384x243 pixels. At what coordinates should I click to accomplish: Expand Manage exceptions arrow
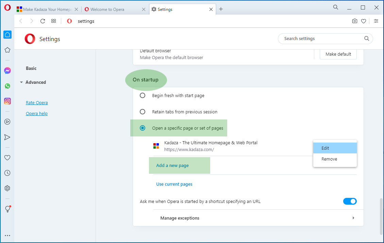[353, 218]
